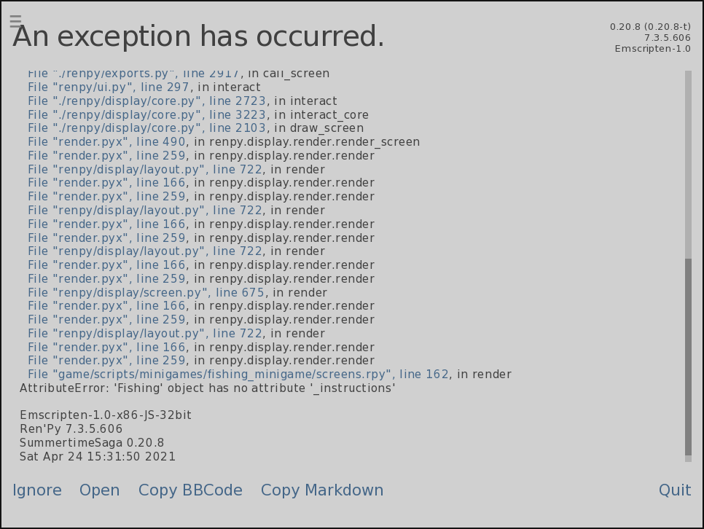Click render.pyx line 166 link below screen.py
Image resolution: width=704 pixels, height=529 pixels.
106,306
